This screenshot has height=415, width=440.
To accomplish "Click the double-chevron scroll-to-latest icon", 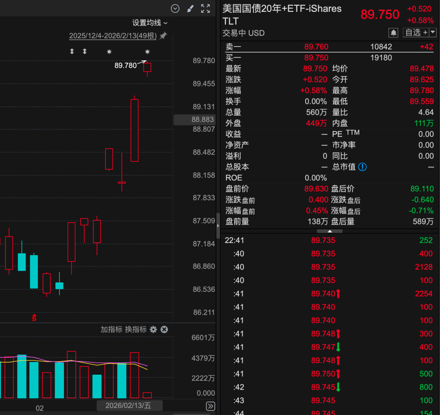I will [211, 406].
